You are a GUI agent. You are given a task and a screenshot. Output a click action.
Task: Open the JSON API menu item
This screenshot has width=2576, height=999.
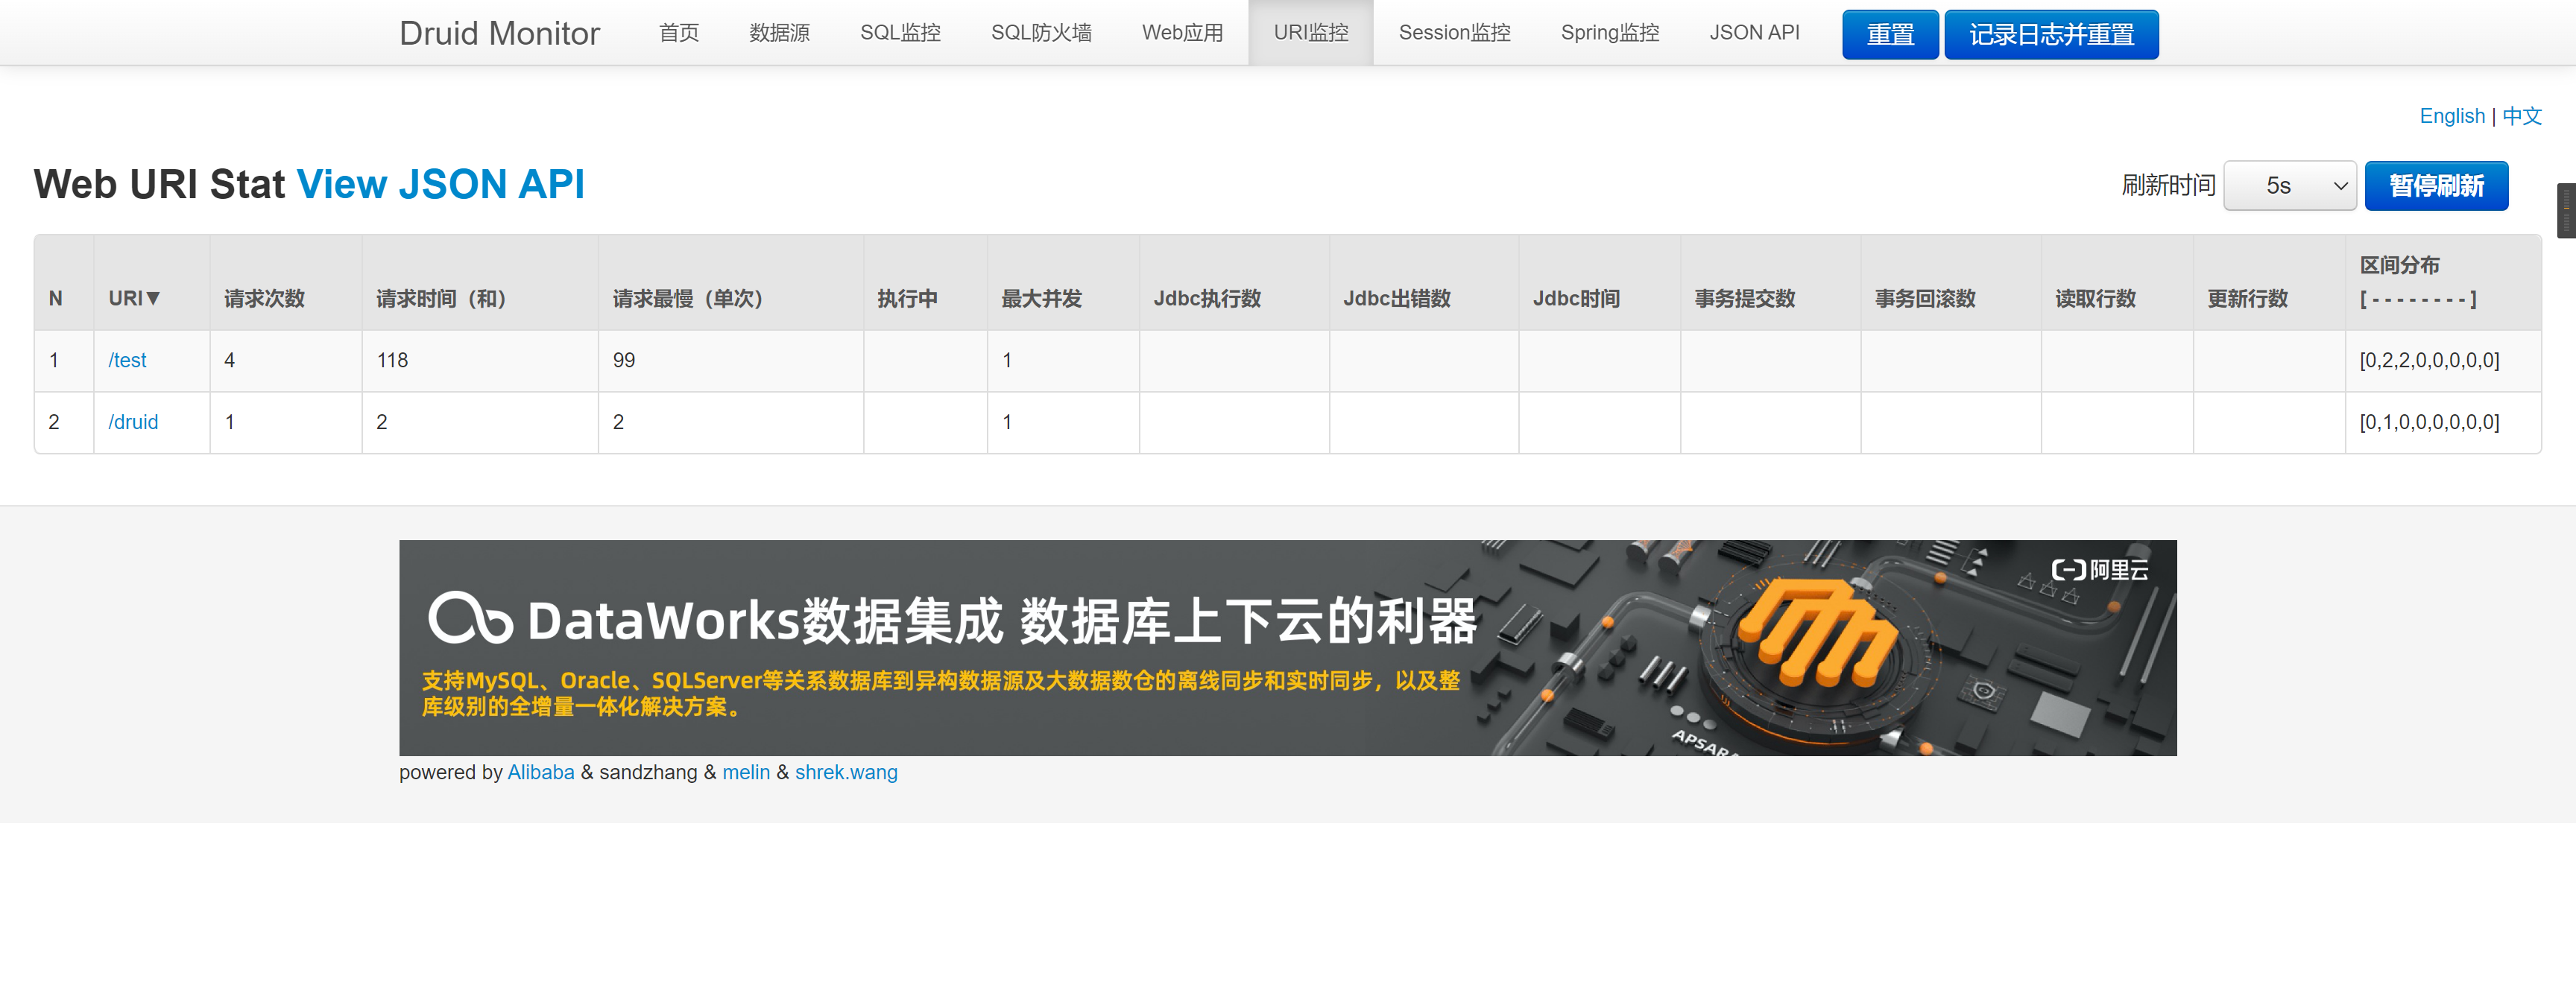pos(1754,33)
